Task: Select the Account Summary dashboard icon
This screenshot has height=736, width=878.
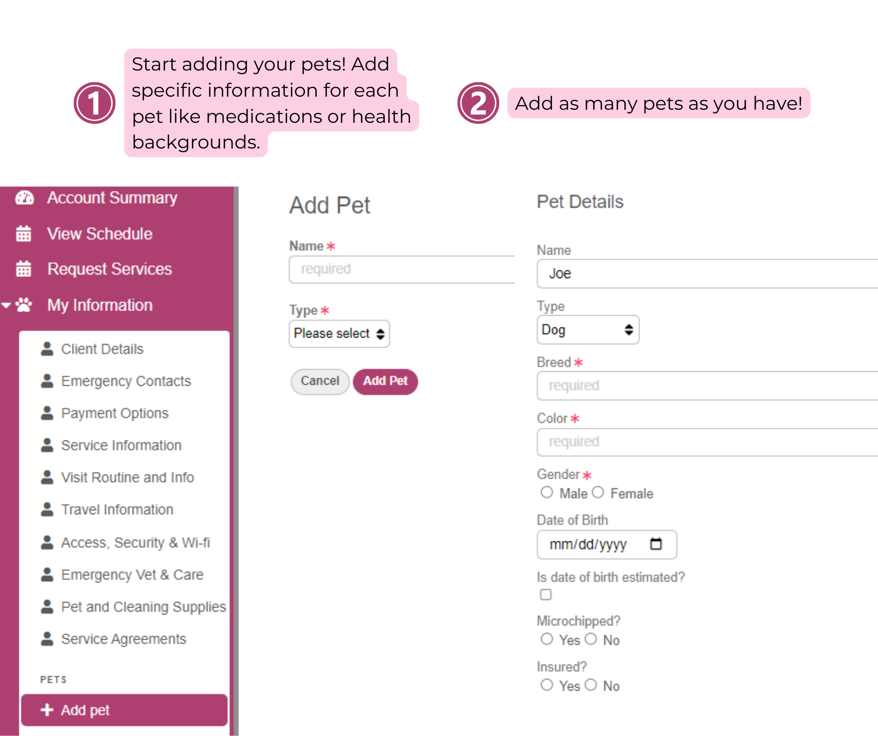Action: 24,198
